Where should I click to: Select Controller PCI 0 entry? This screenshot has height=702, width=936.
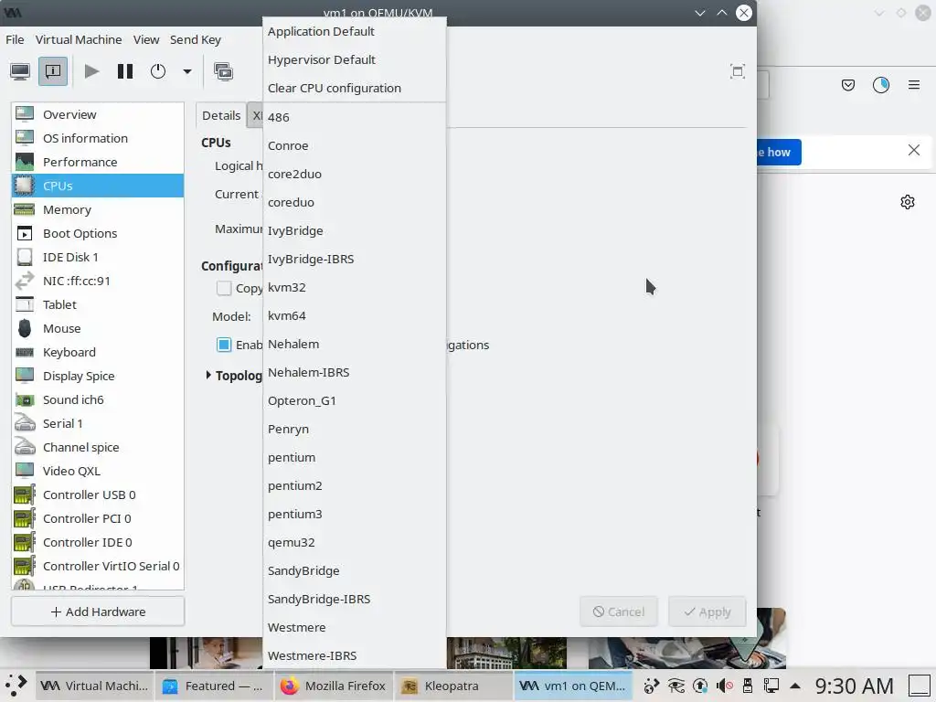pyautogui.click(x=98, y=519)
